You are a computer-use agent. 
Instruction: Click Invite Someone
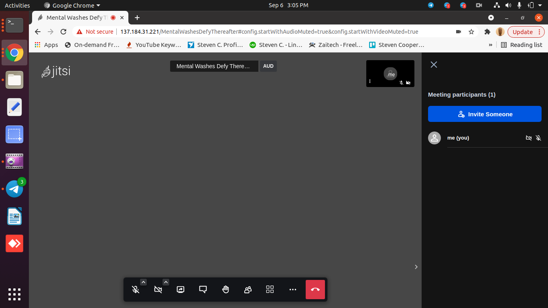(x=485, y=114)
